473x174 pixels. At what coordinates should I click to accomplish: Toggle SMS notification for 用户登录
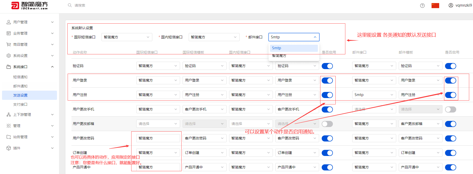(327, 81)
